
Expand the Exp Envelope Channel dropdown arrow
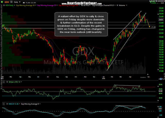pos(115,5)
